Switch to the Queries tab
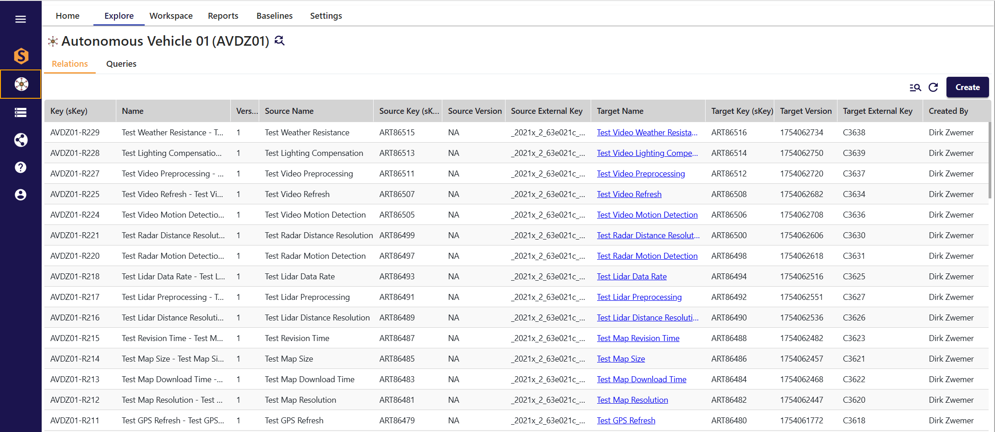The height and width of the screenshot is (432, 995). (x=121, y=64)
